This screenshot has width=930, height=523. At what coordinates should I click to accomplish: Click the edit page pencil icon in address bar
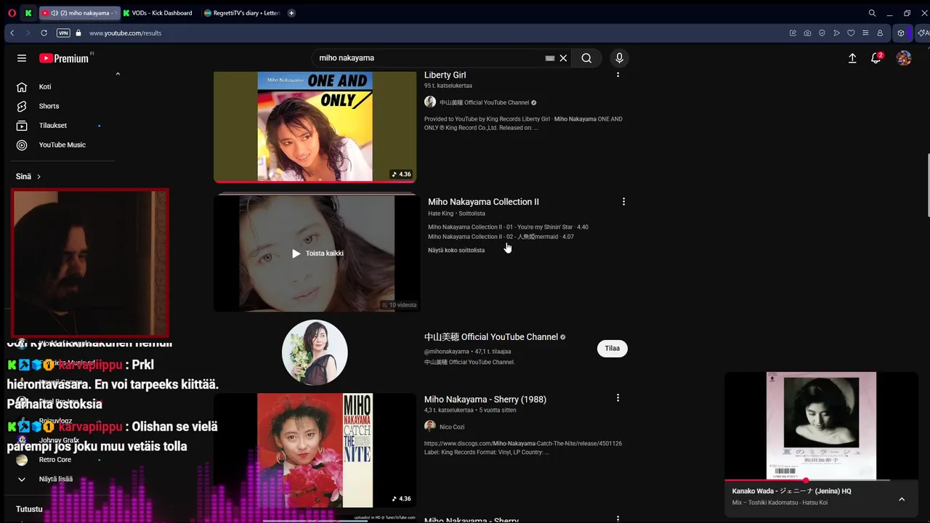coord(793,33)
